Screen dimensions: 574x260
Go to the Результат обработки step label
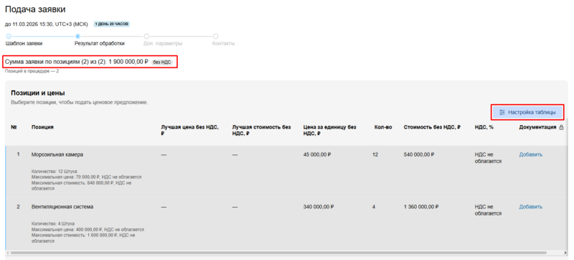[x=100, y=44]
